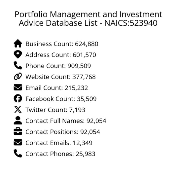Click the phone icon beside Contact Phones

pyautogui.click(x=18, y=153)
